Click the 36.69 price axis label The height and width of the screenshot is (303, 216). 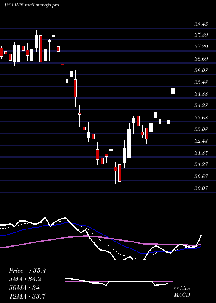(x=201, y=58)
